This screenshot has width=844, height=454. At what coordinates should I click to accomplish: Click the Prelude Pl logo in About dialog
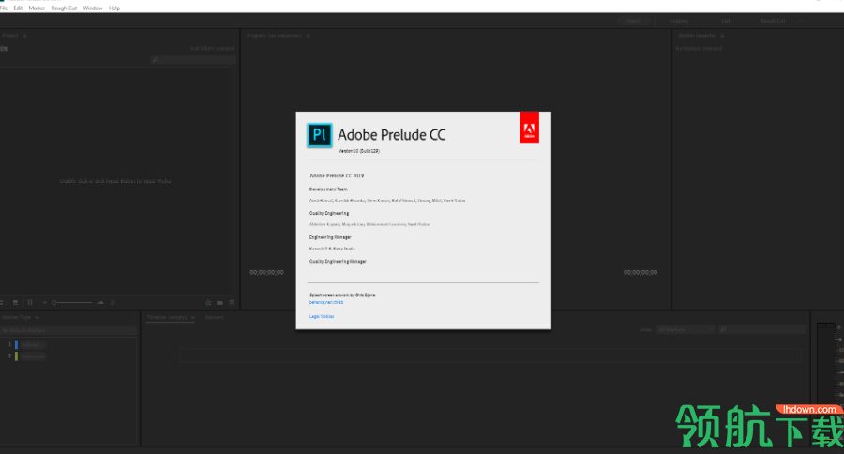(x=320, y=135)
